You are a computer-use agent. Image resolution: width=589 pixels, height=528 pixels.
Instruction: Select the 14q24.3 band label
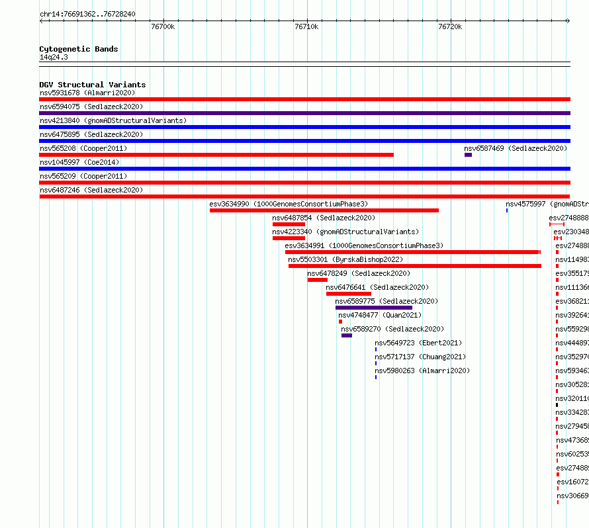tap(54, 57)
